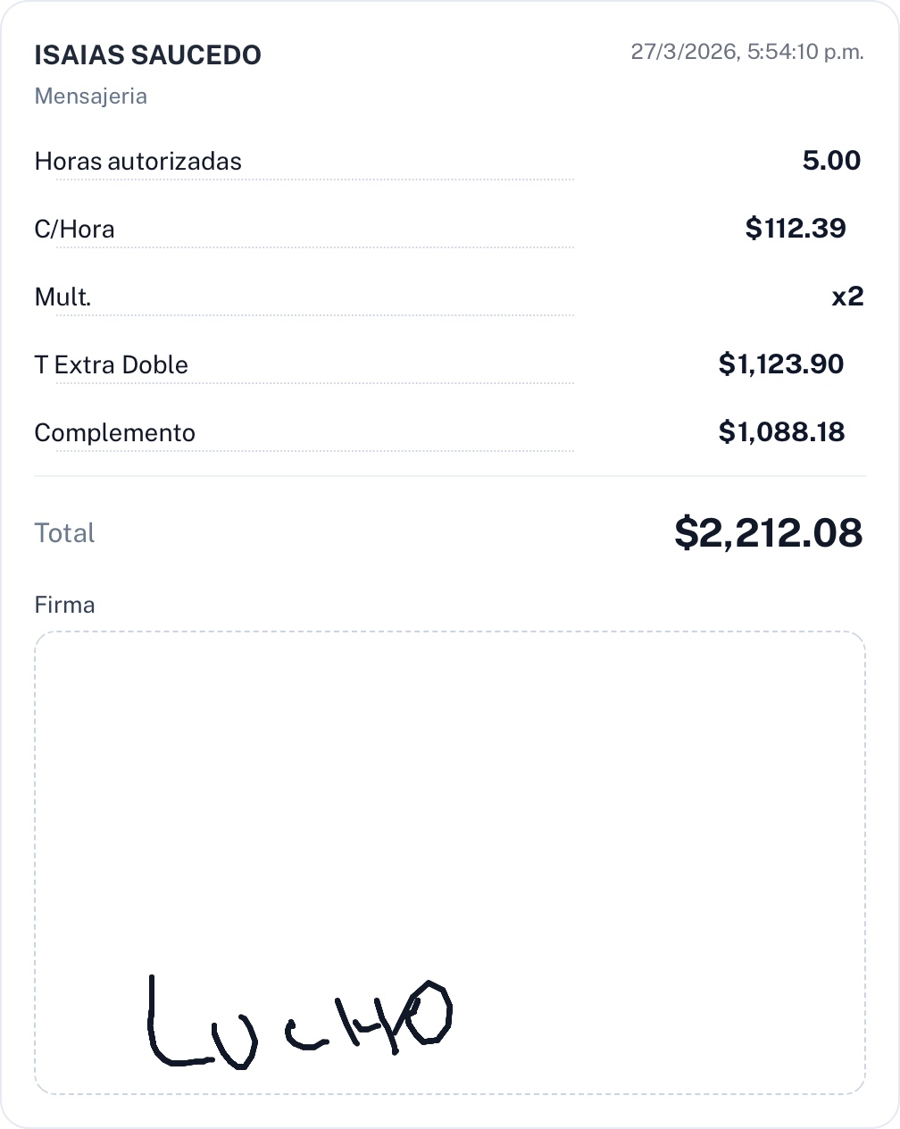This screenshot has width=900, height=1129.
Task: Click the $1,088.18 complemento amount
Action: coord(781,432)
